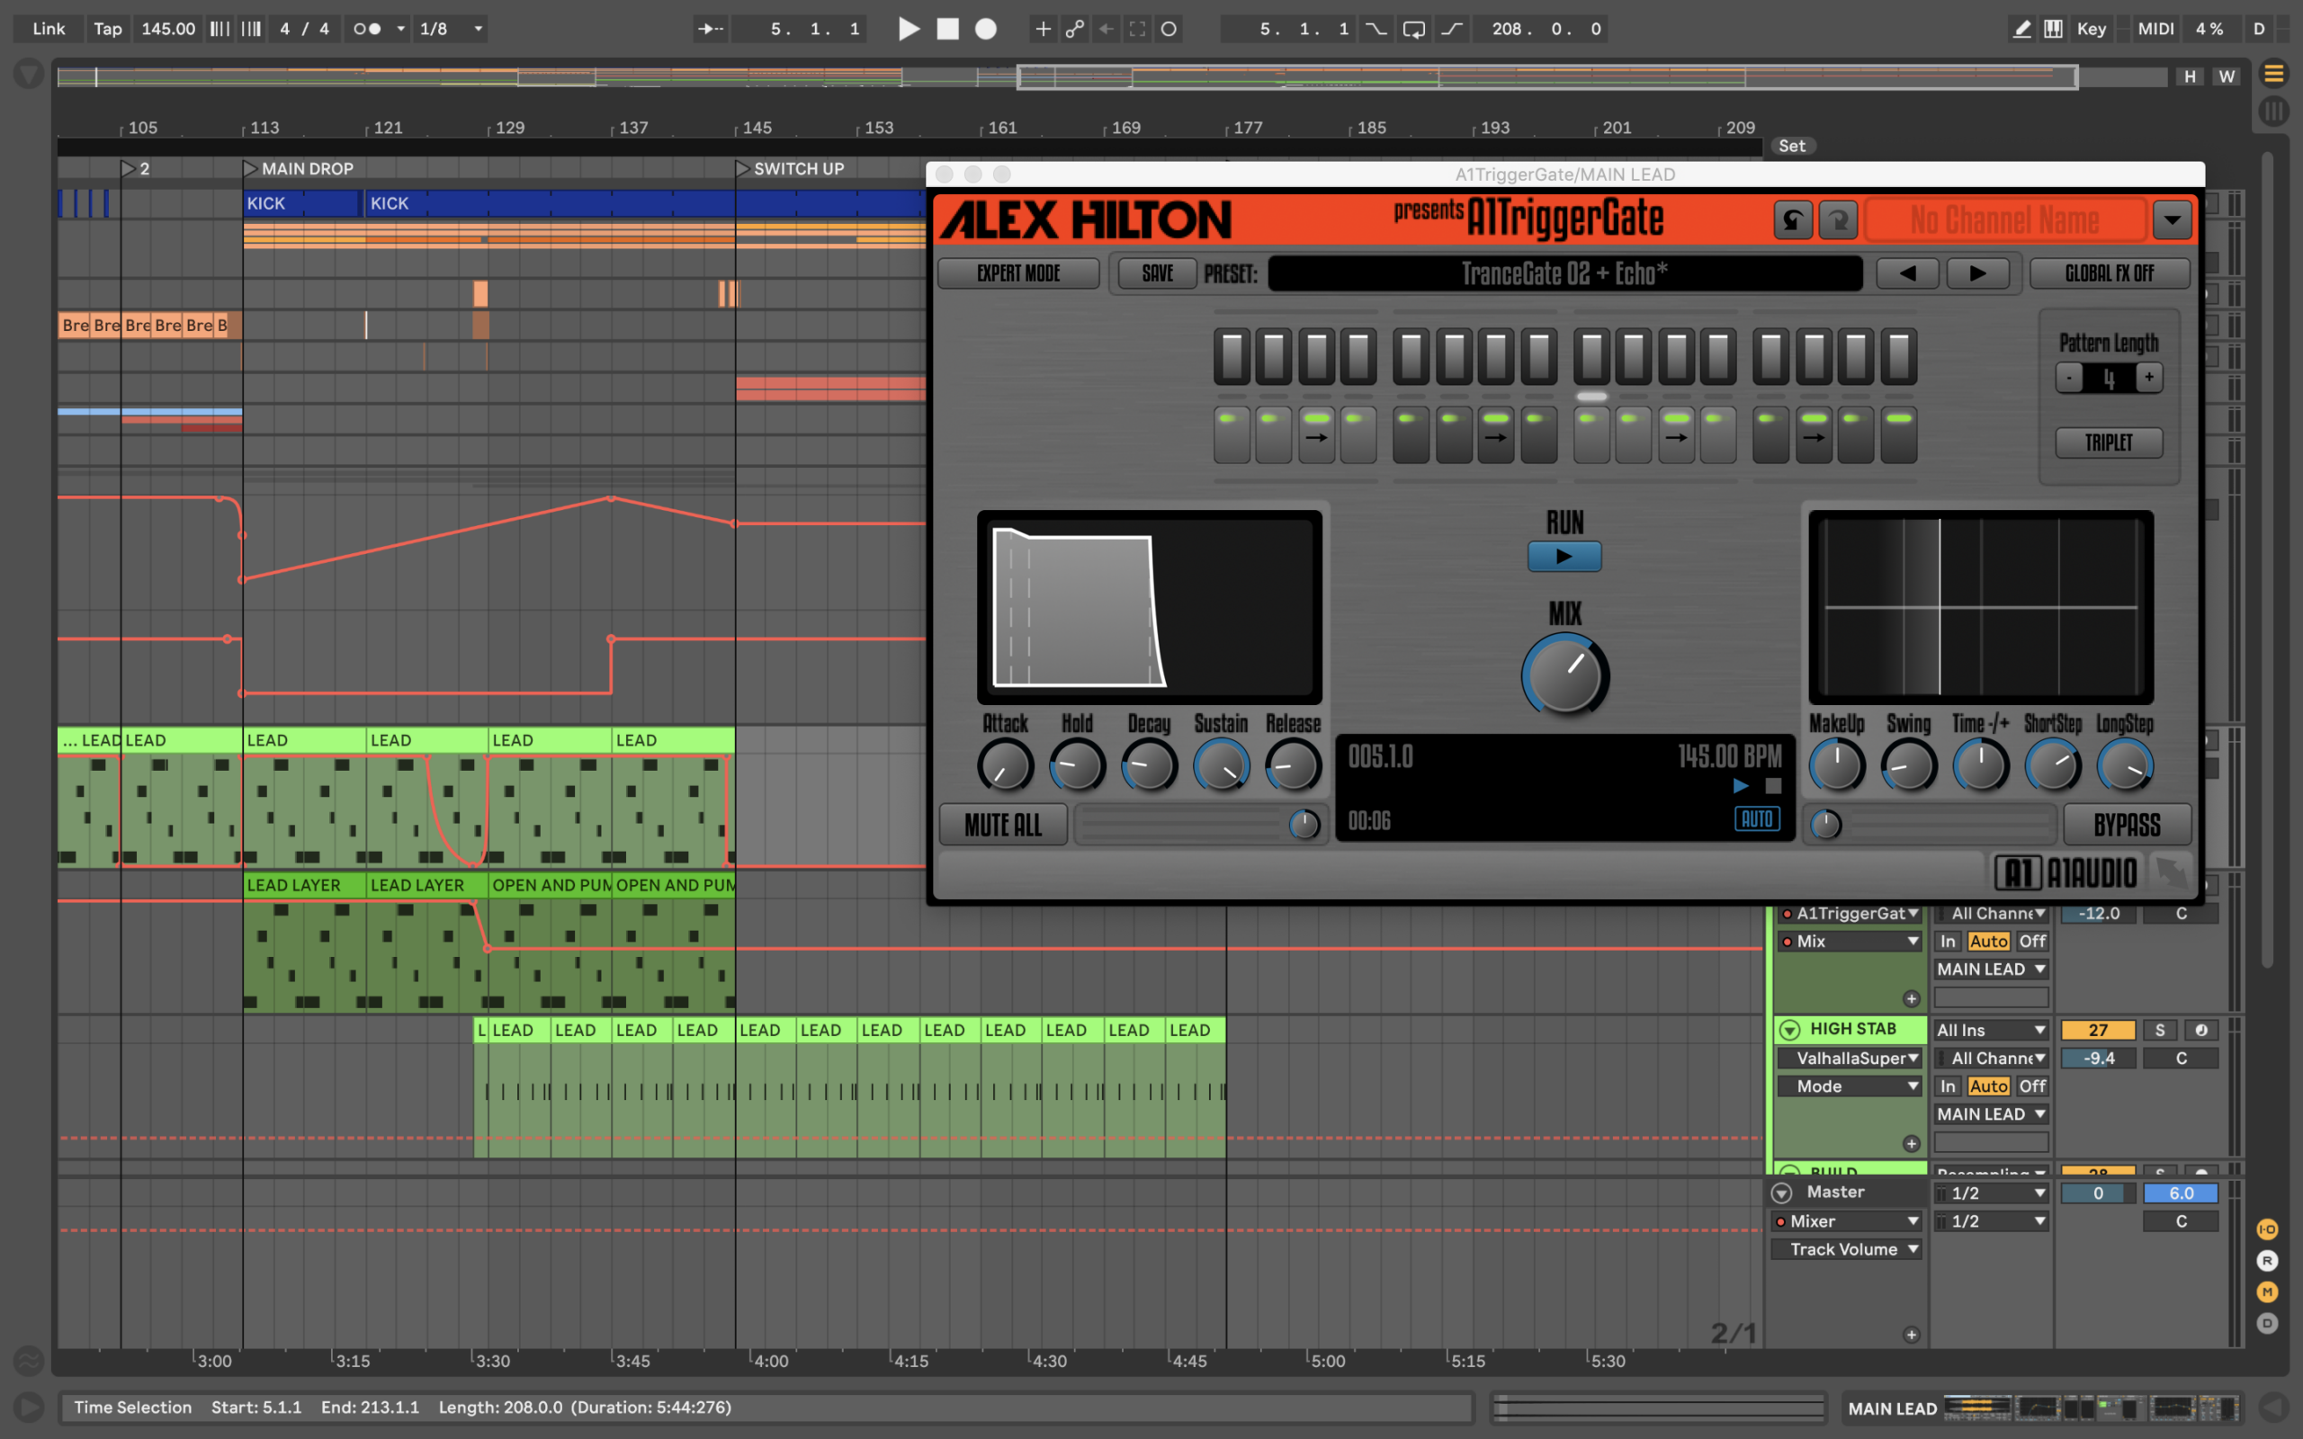
Task: Click the Stop button in transport
Action: (948, 29)
